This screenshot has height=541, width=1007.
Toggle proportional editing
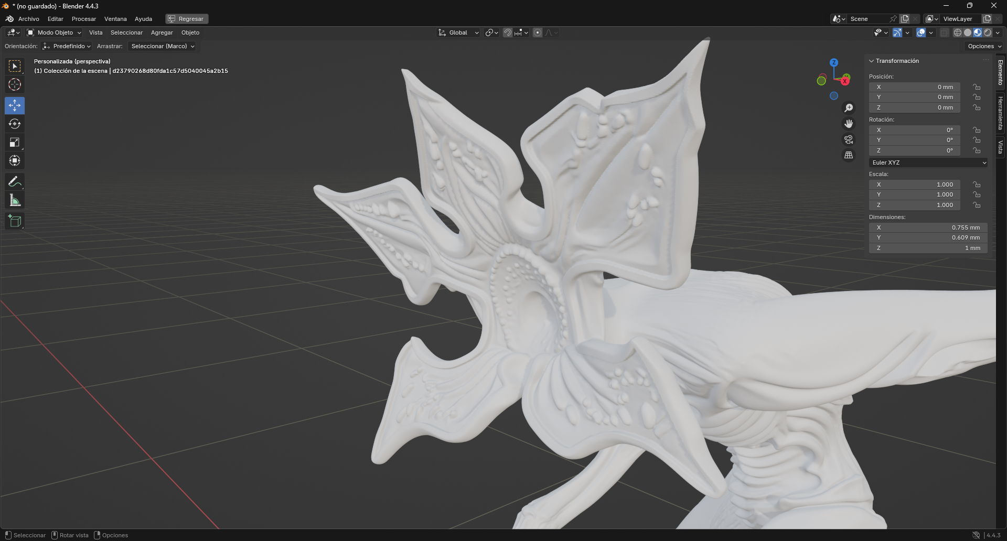(x=538, y=33)
